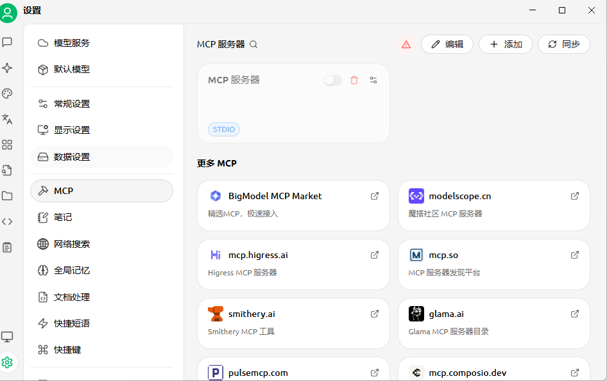Open 快捷短语 settings page
This screenshot has height=381, width=607.
pyautogui.click(x=101, y=323)
